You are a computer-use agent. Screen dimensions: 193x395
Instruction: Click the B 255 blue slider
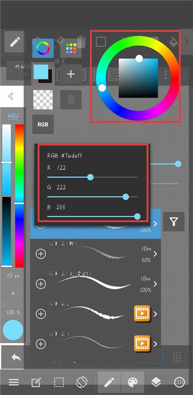(x=92, y=217)
